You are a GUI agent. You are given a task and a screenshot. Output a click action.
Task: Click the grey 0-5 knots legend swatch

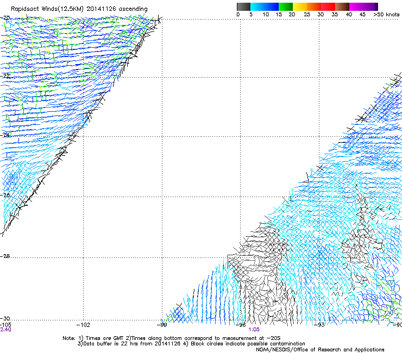[x=243, y=7]
